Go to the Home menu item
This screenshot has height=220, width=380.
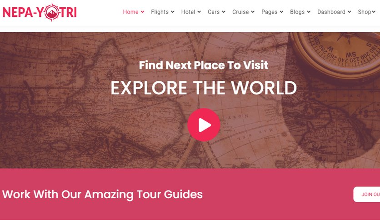[x=130, y=12]
